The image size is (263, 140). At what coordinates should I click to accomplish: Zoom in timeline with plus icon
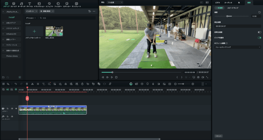[x=193, y=84]
